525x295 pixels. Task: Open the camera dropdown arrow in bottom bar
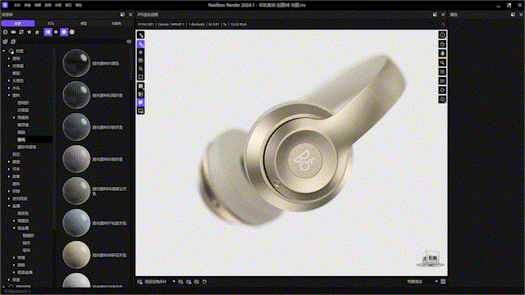(x=174, y=282)
